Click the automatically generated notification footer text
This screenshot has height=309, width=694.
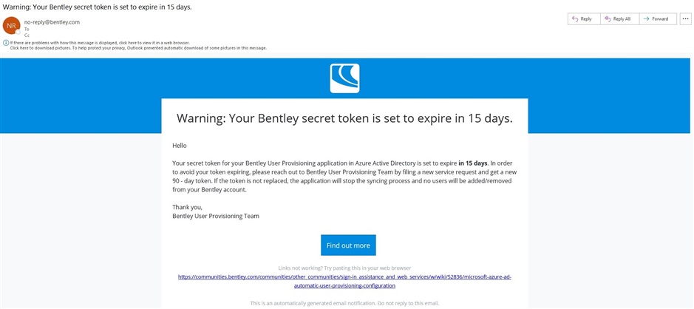point(345,303)
